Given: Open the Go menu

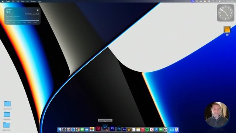Looking at the screenshot, I should (x=27, y=1).
